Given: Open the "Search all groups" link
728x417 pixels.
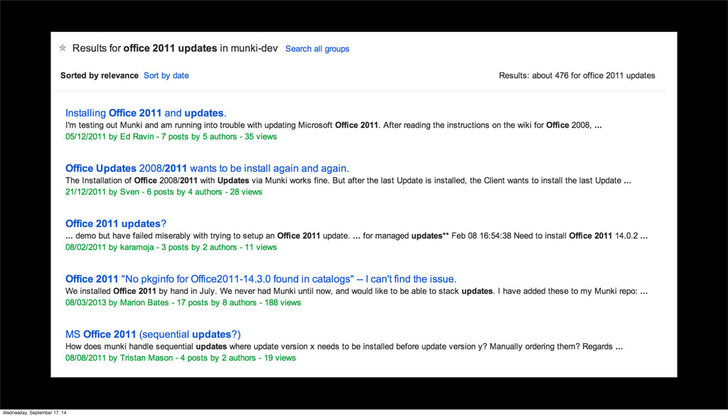Looking at the screenshot, I should (317, 49).
